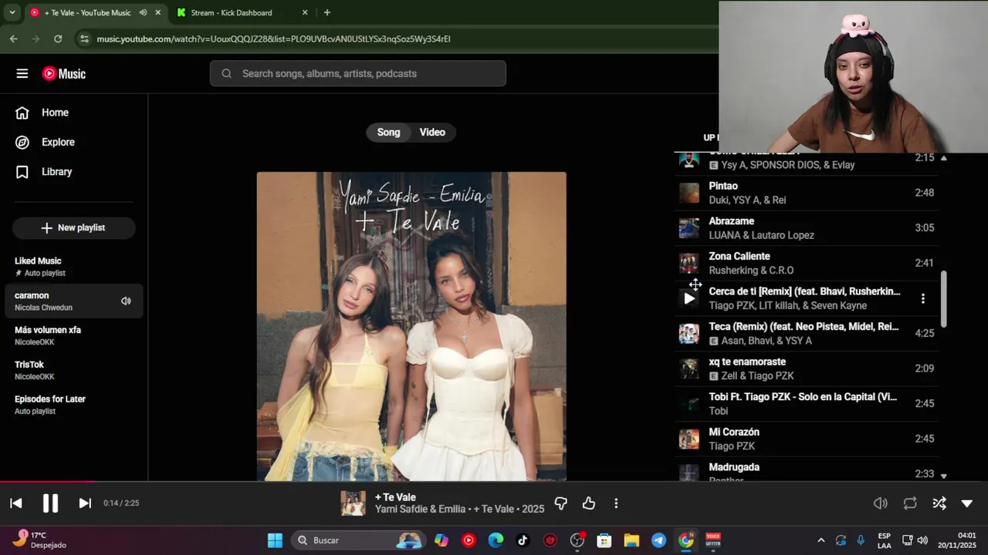Screen dimensions: 988x555
Task: Open TikTok from the taskbar
Action: [523, 540]
